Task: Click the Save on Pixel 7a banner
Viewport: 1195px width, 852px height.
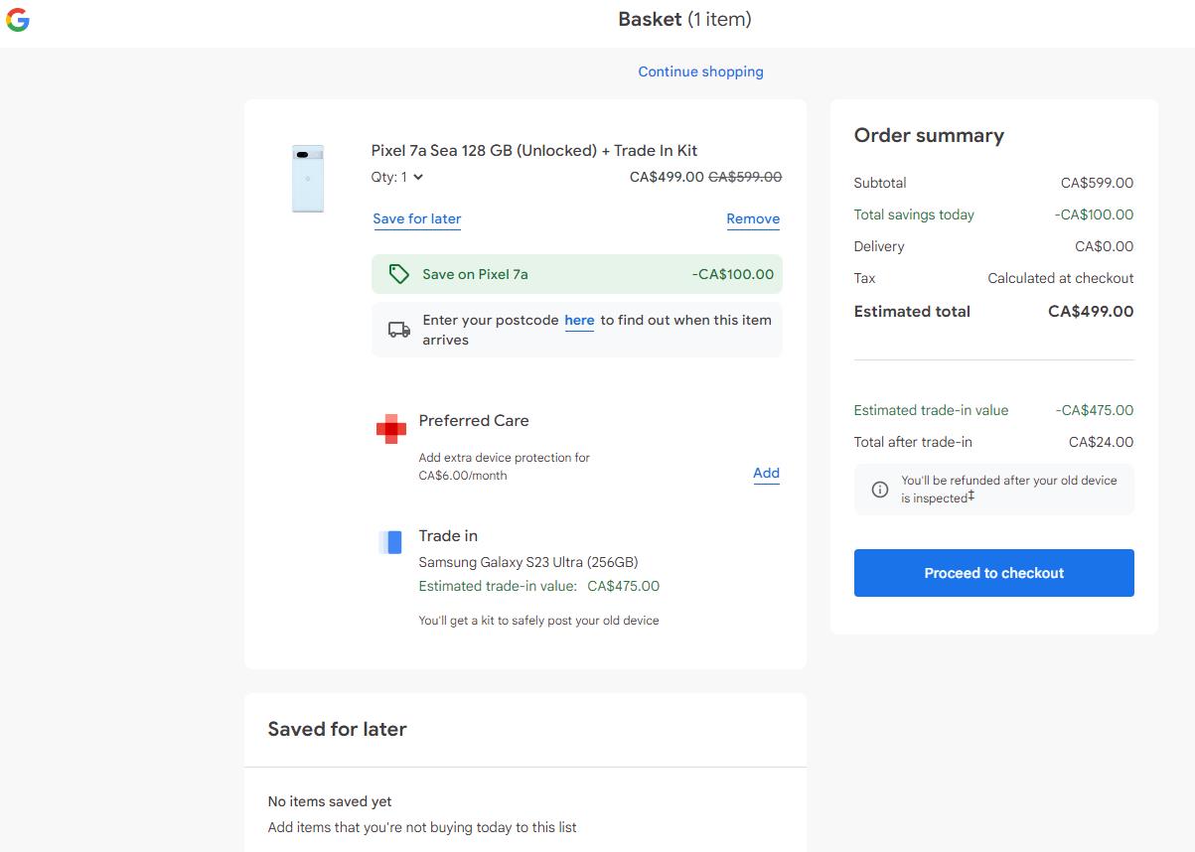Action: pos(576,274)
